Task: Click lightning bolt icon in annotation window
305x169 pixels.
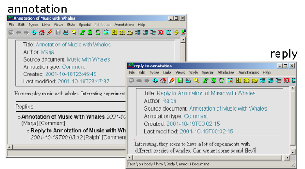Action: click(176, 33)
